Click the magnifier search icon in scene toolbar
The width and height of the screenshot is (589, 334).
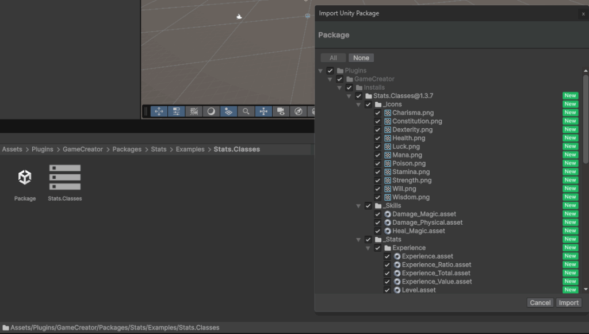(x=246, y=112)
